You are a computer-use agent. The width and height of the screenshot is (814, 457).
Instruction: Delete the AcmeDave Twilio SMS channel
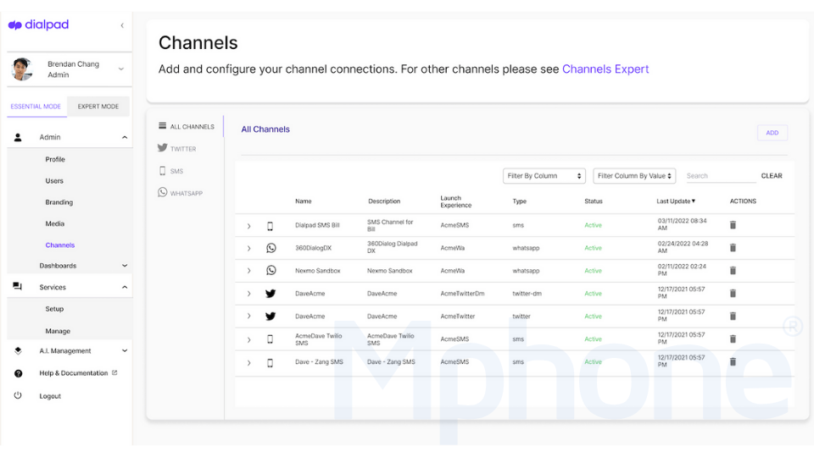tap(733, 339)
